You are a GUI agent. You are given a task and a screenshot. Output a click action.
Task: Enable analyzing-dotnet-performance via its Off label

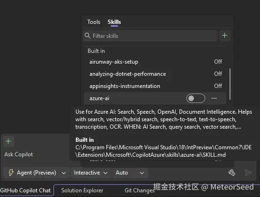click(218, 74)
